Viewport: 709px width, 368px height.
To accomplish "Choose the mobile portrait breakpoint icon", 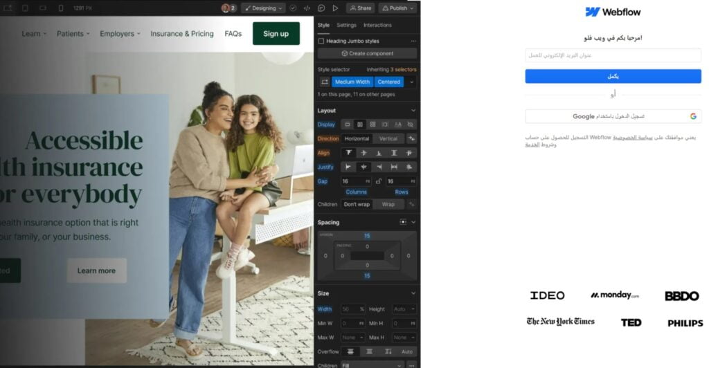I will click(61, 8).
